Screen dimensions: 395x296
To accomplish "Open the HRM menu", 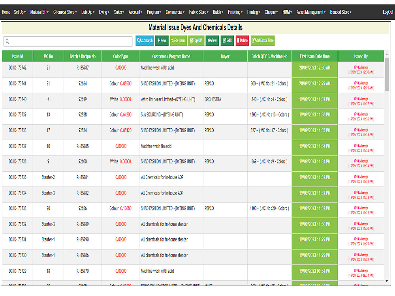I will click(287, 12).
